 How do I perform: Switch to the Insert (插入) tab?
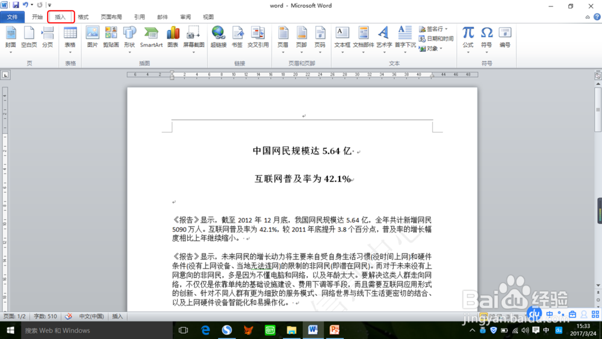pos(61,17)
